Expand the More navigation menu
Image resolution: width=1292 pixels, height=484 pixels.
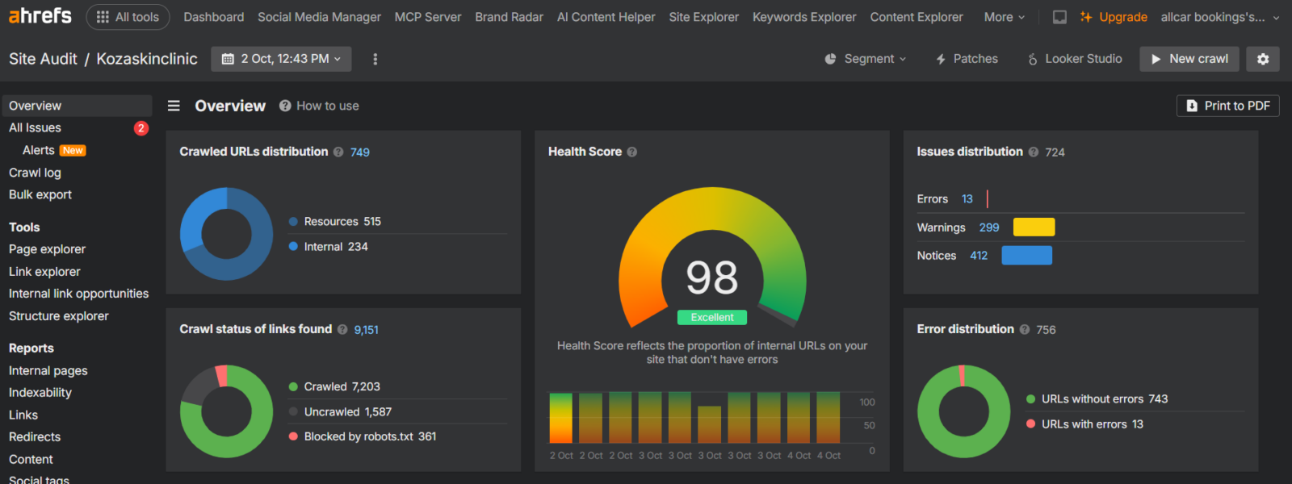1004,17
